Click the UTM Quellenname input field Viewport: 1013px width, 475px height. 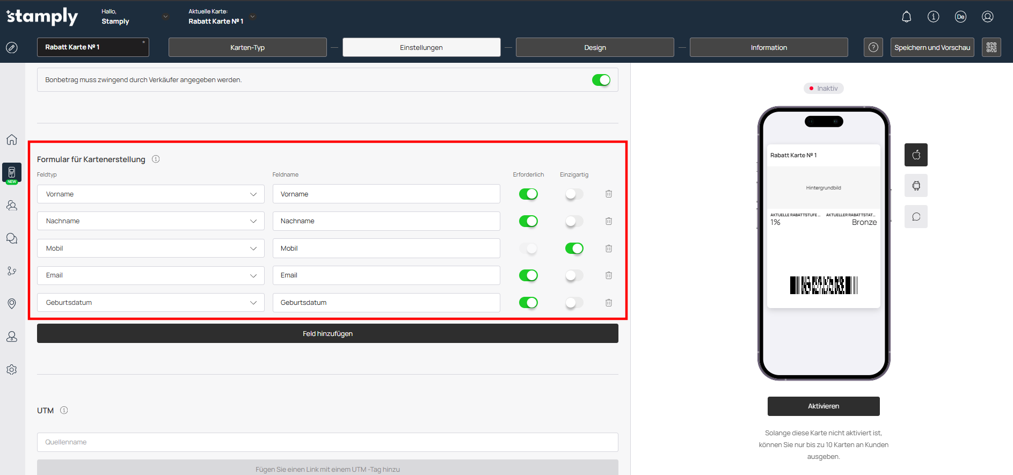coord(327,442)
